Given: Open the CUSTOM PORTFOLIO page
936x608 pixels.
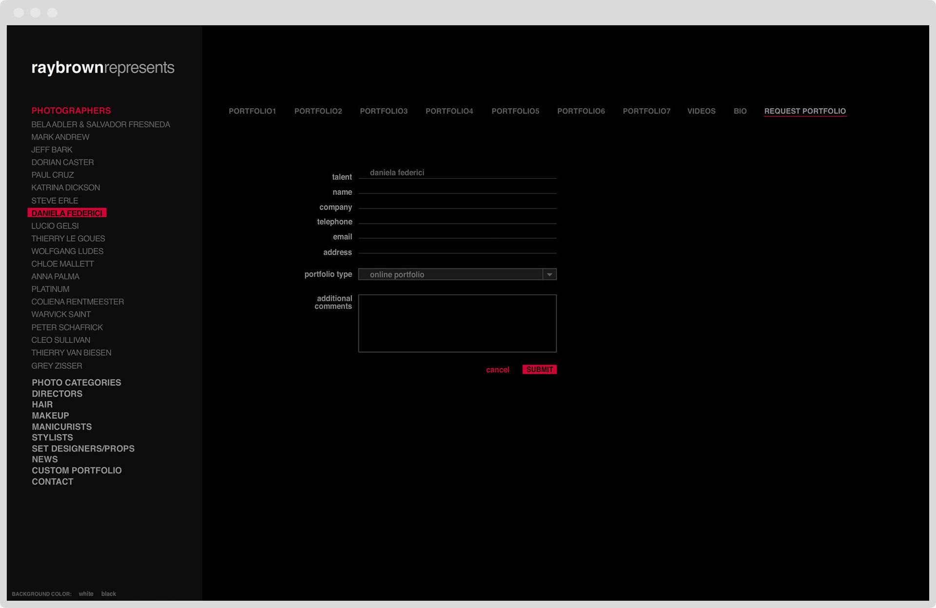Looking at the screenshot, I should point(77,470).
